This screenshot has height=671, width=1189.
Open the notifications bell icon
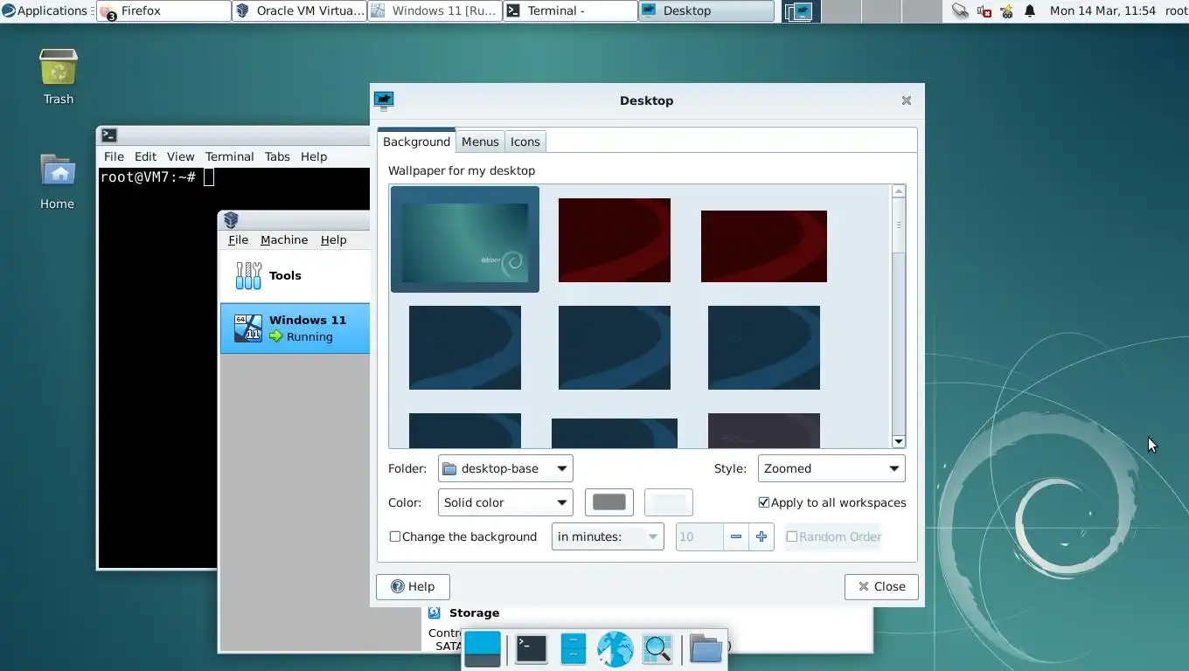point(1030,11)
